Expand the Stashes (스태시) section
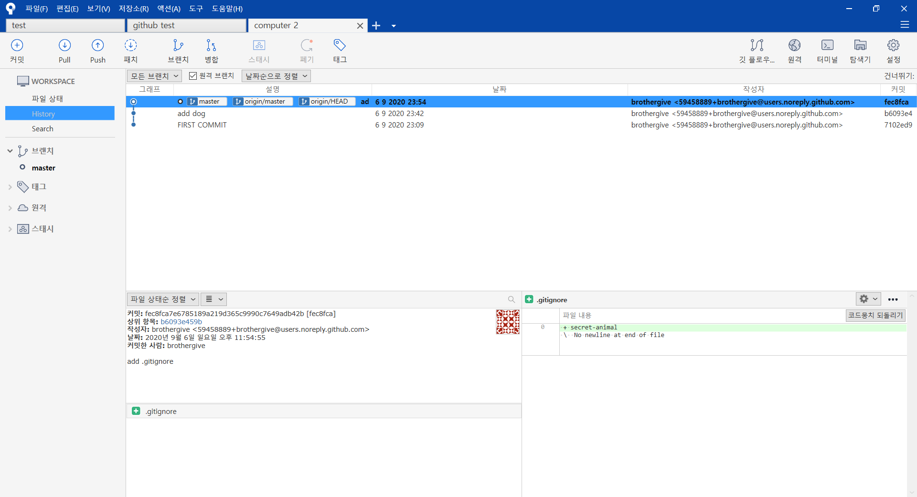917x497 pixels. 10,229
